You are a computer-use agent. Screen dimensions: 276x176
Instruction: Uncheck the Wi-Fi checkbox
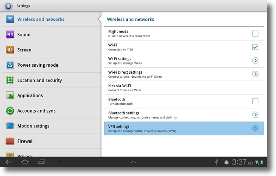point(255,47)
